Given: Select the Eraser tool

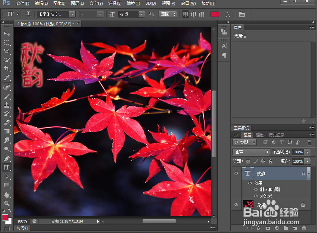Looking at the screenshot, I should [7, 123].
